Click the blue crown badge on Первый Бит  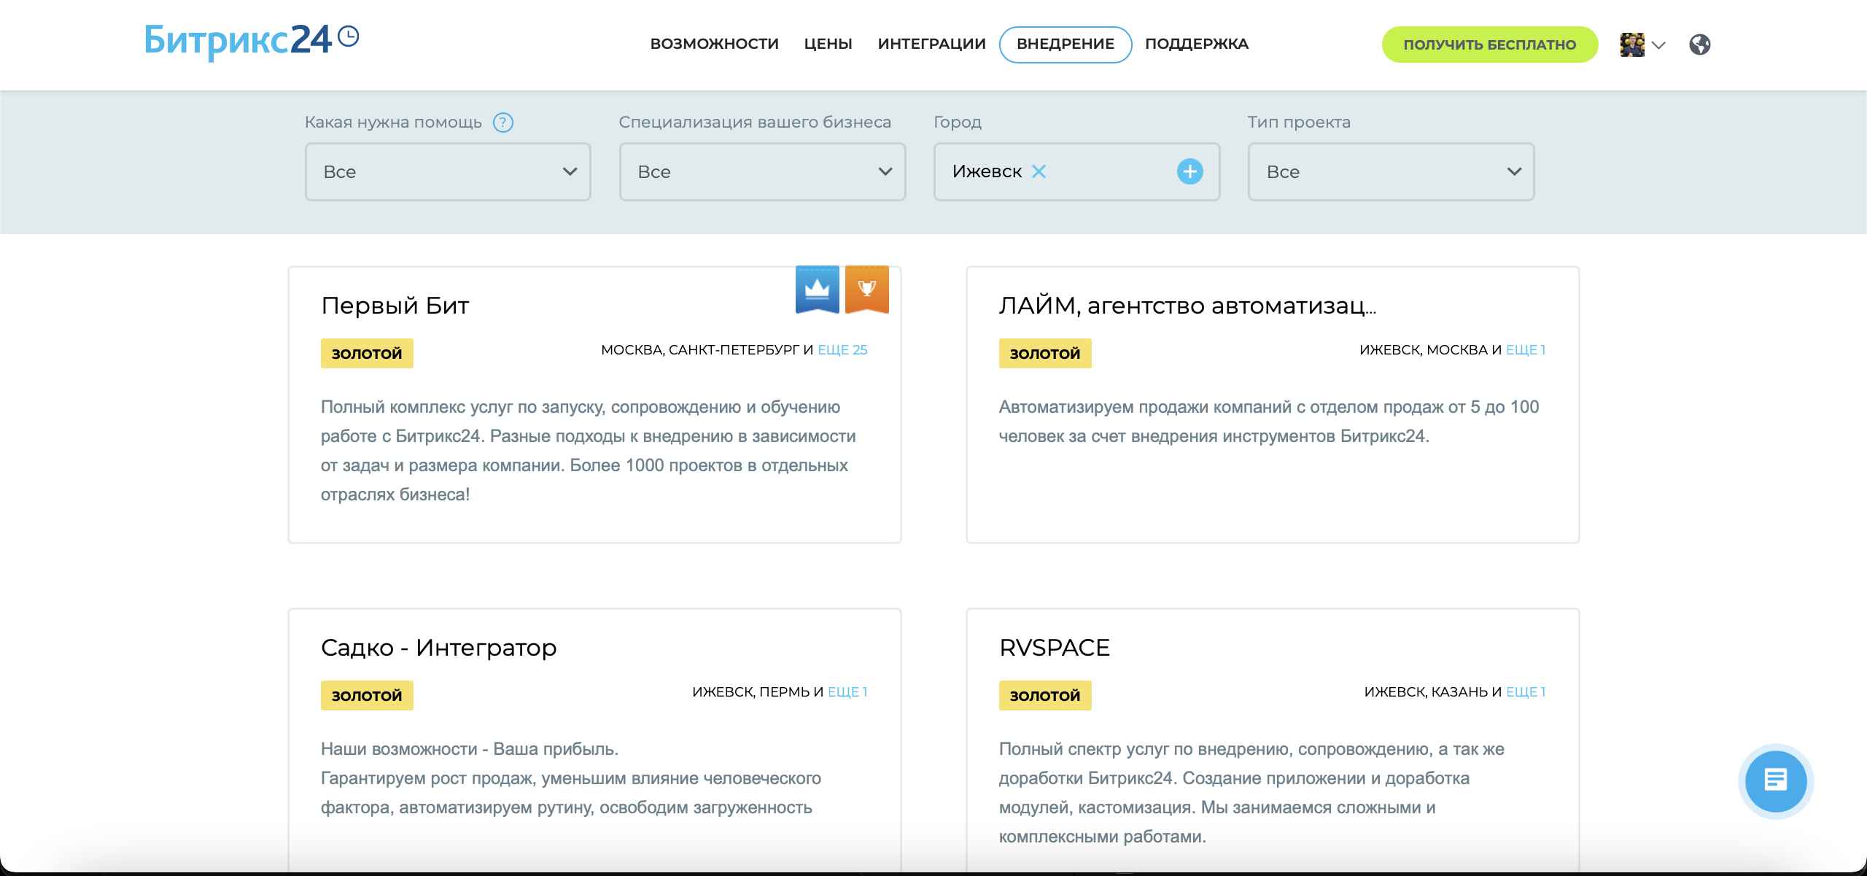pos(817,290)
